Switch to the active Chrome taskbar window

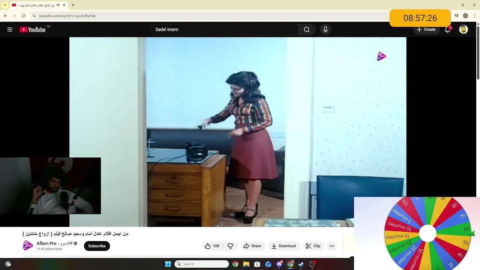point(290,264)
